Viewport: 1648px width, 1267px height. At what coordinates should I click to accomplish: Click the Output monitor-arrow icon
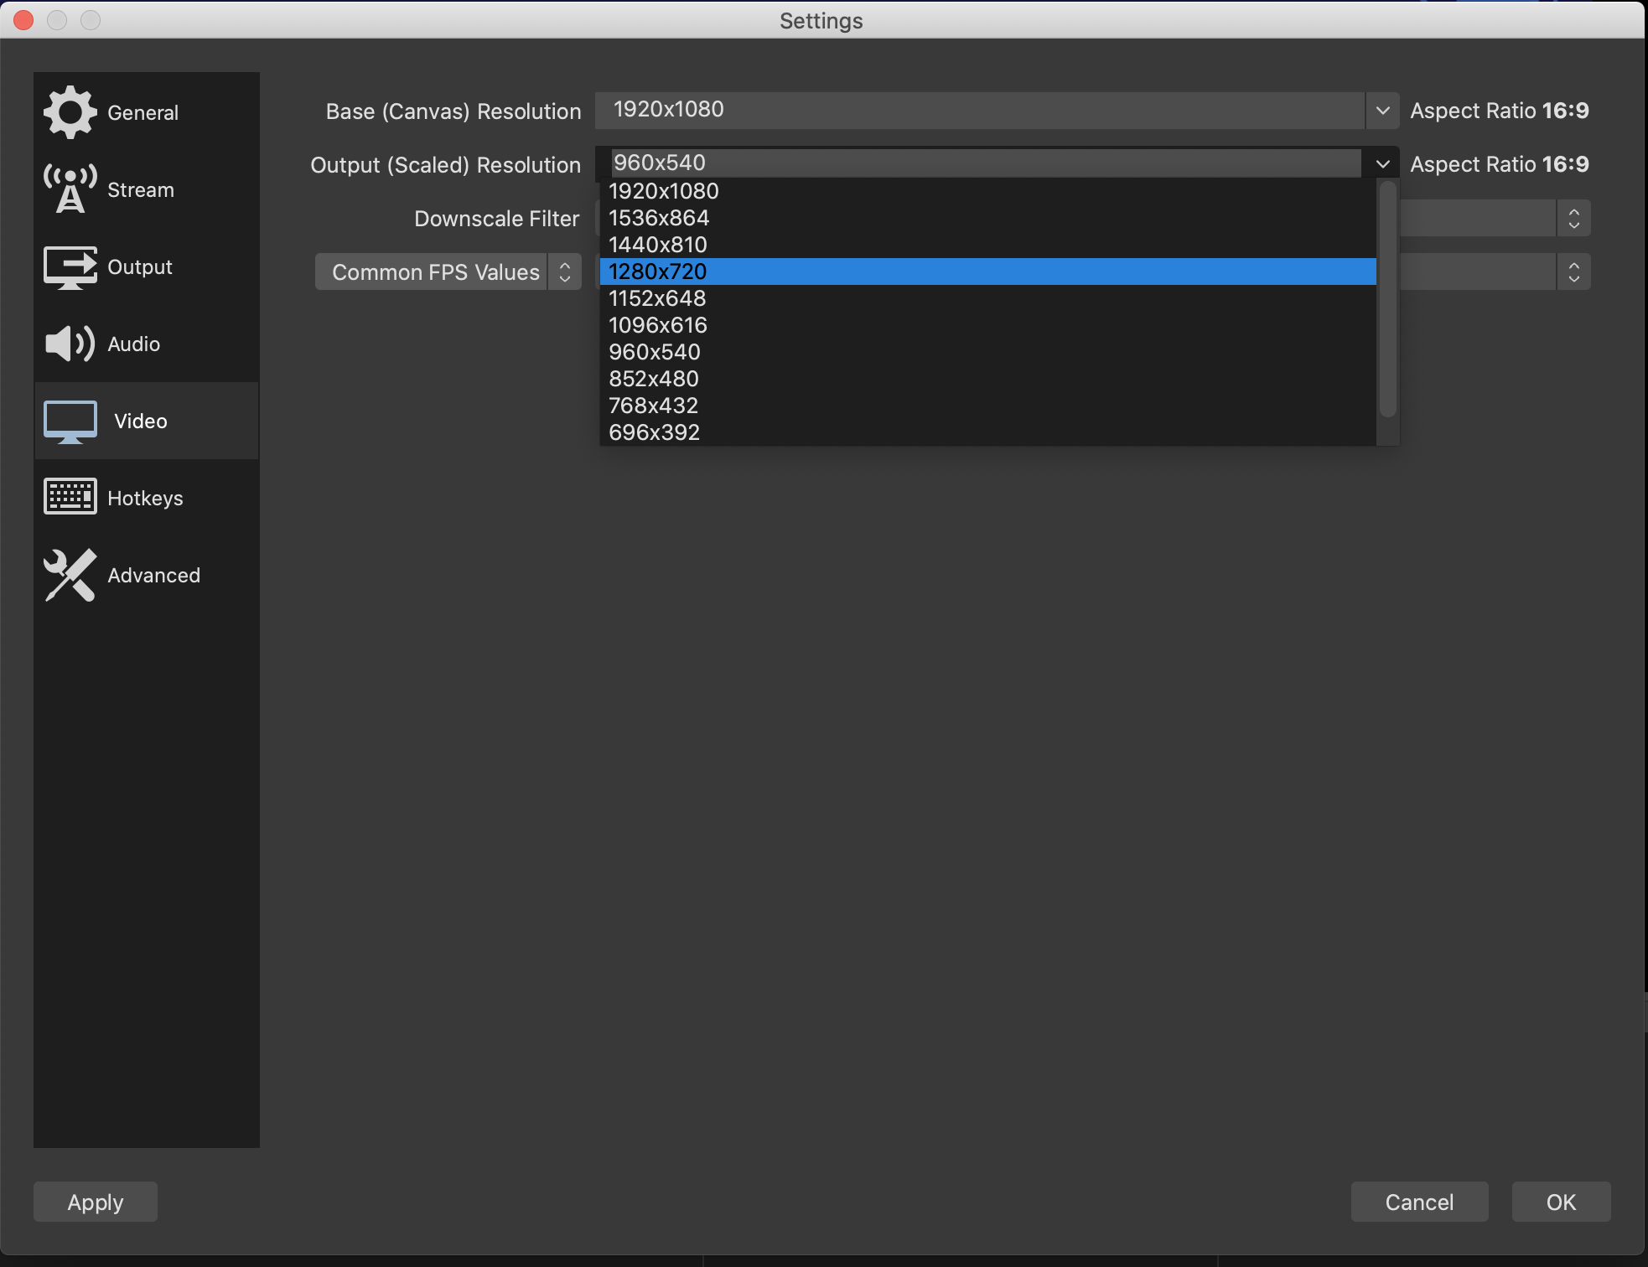[70, 266]
